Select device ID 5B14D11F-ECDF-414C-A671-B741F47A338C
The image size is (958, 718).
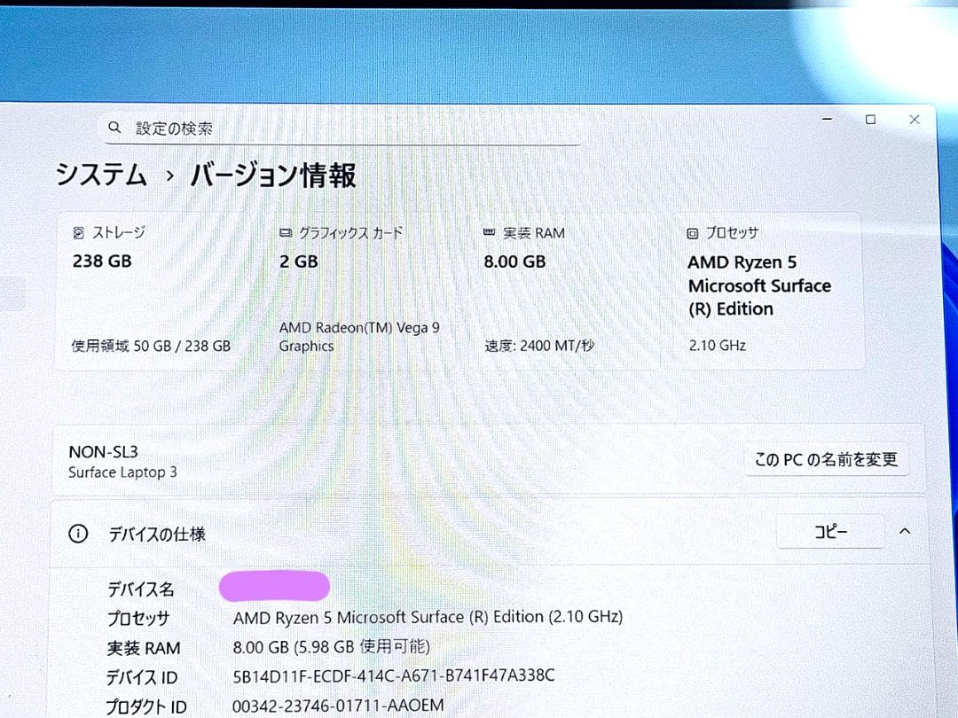tap(394, 675)
